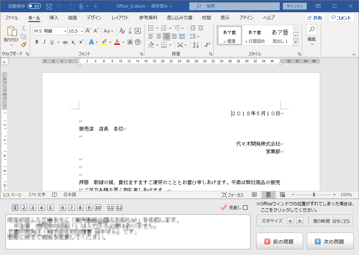
Task: Apply strikethrough formatting
Action: pyautogui.click(x=65, y=42)
